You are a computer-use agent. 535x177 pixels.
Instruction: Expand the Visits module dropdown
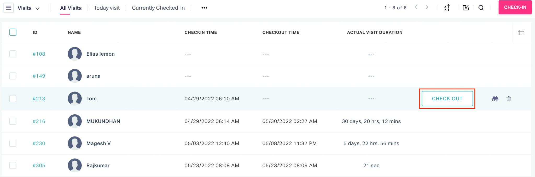(28, 8)
